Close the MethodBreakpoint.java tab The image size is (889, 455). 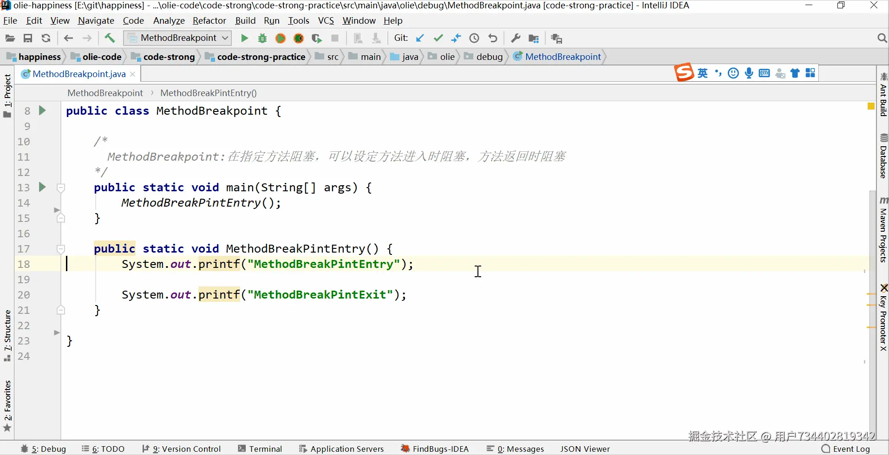[x=133, y=74]
